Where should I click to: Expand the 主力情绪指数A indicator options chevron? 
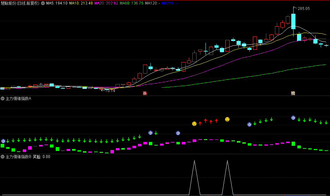[x=3, y=98]
